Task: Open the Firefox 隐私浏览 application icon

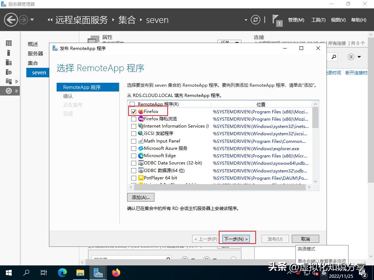Action: coord(141,118)
